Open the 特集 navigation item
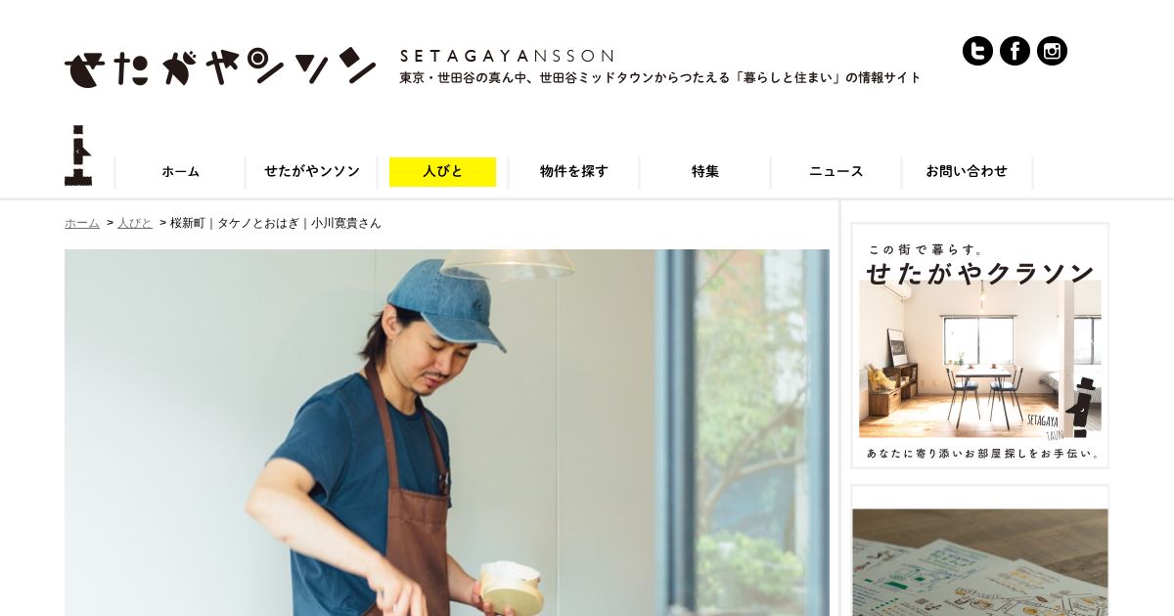1174x616 pixels. [x=705, y=172]
